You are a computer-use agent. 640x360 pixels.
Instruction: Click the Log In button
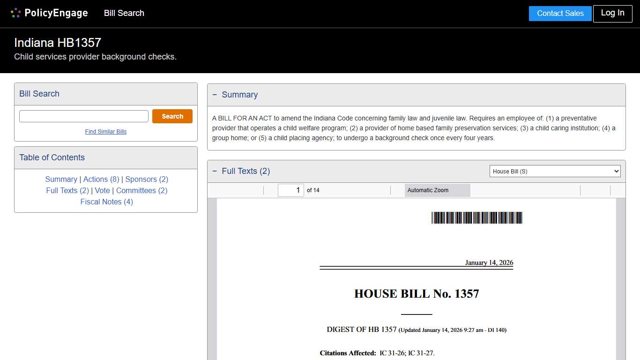coord(612,14)
